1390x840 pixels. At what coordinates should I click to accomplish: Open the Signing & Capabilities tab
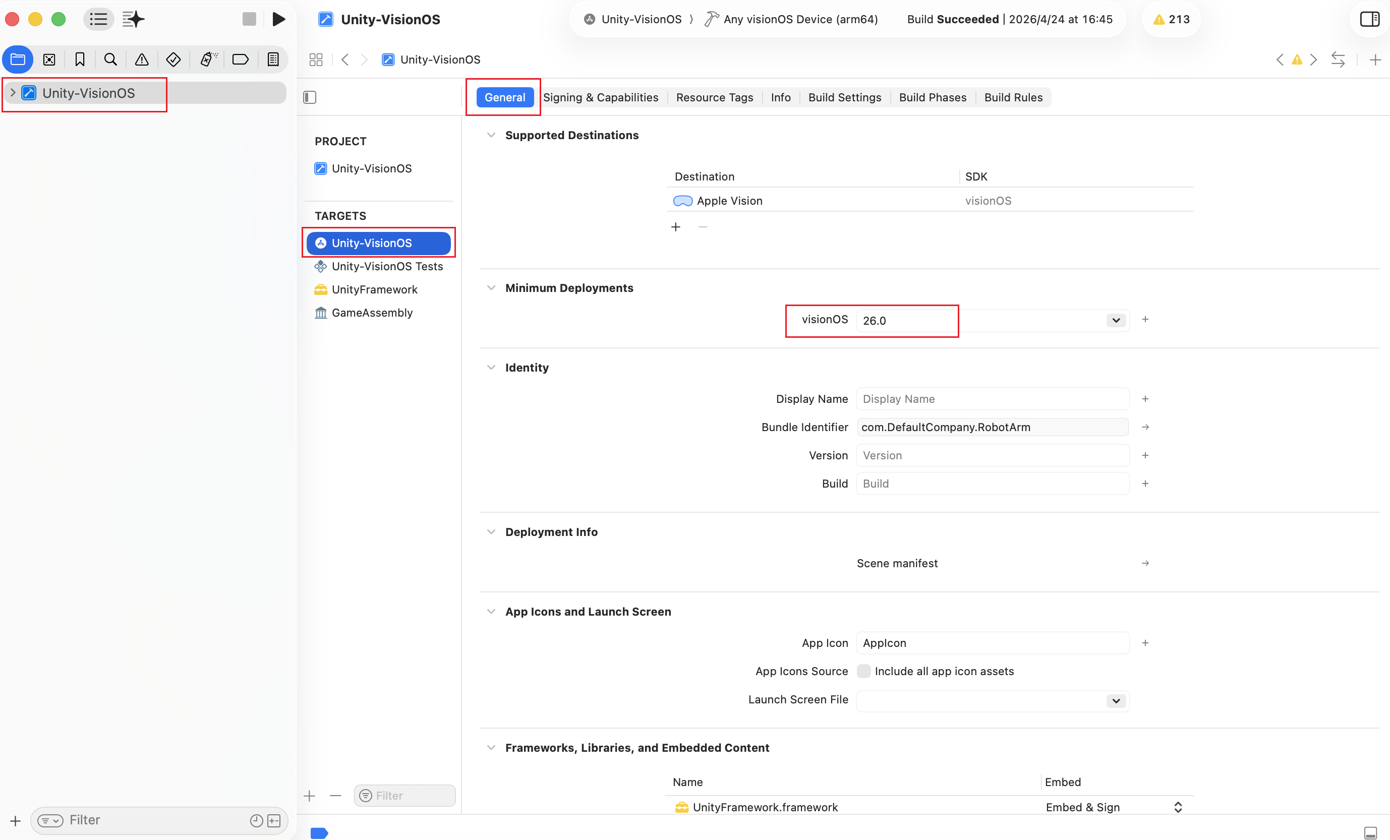tap(600, 98)
